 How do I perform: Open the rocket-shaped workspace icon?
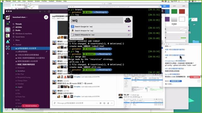(x=8, y=42)
